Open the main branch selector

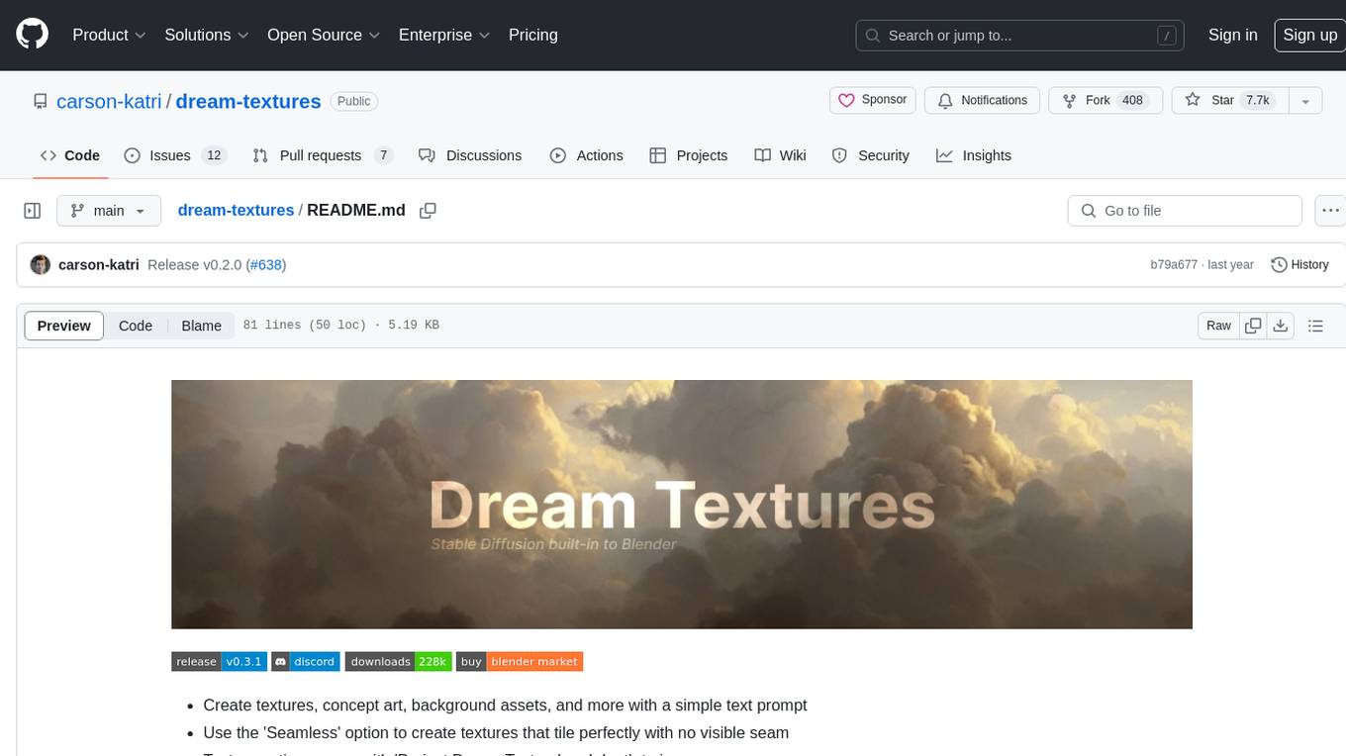108,211
